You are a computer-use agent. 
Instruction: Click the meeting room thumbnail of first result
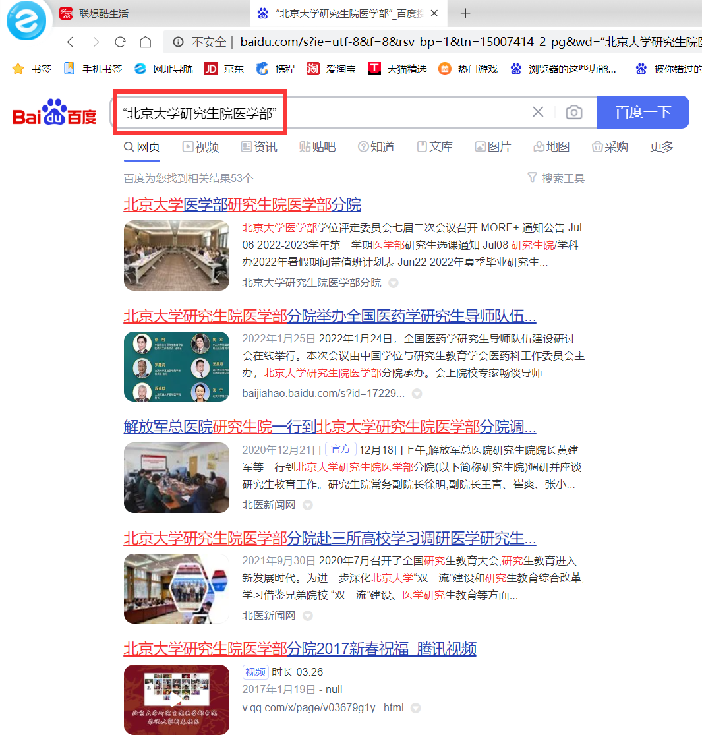coord(177,256)
